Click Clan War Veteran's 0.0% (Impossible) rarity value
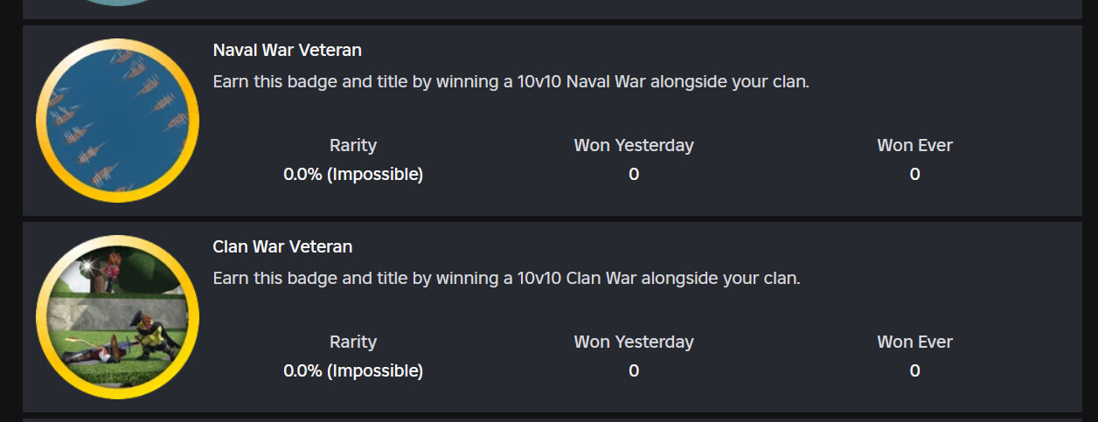The image size is (1098, 422). [353, 370]
